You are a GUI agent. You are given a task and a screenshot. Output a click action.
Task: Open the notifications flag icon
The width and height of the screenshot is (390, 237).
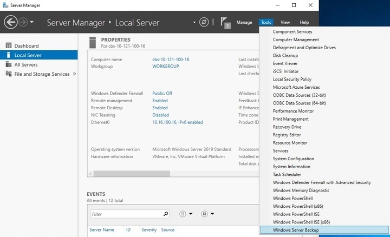(x=225, y=23)
